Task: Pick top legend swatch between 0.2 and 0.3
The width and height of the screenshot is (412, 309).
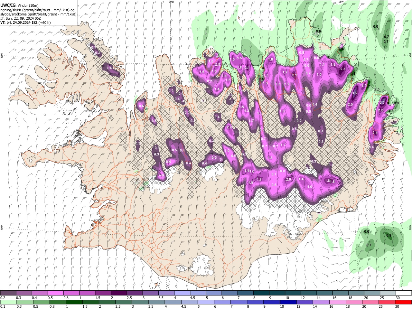Action: [x=8, y=293]
